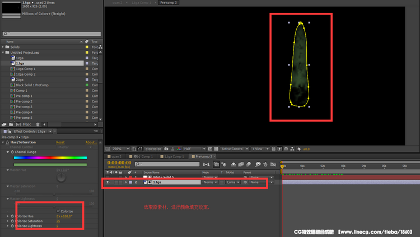420x237 pixels.
Task: Click the Interpret Footage icon in Project panel
Action: click(x=4, y=124)
